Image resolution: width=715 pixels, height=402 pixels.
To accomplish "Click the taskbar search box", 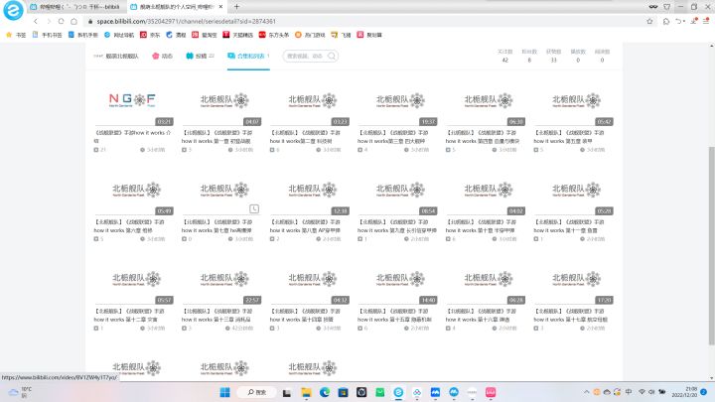I will click(x=257, y=392).
